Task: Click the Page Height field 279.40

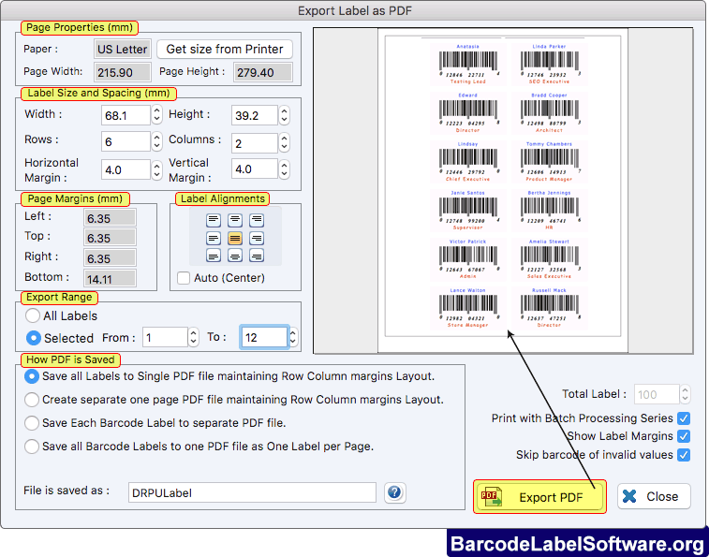Action: point(262,72)
